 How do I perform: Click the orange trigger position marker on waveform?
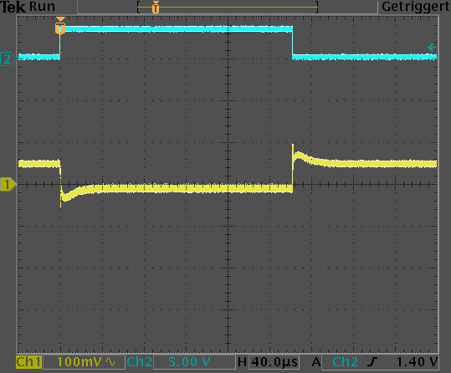60,28
